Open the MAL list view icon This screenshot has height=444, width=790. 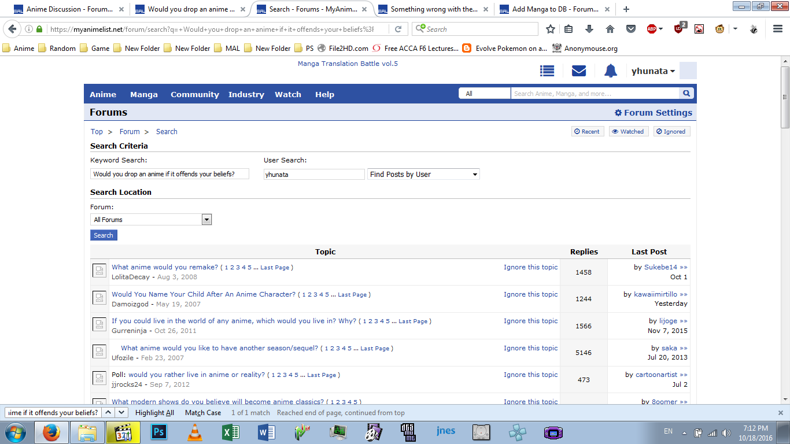(x=547, y=71)
